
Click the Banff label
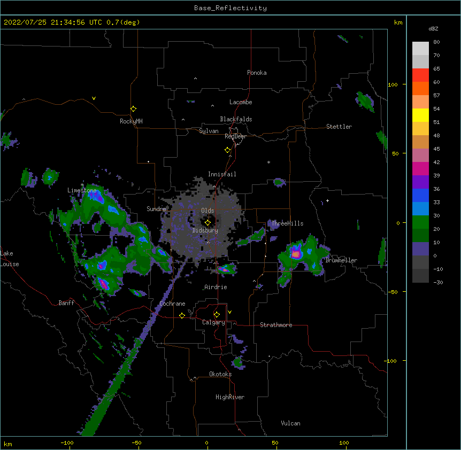tap(66, 303)
